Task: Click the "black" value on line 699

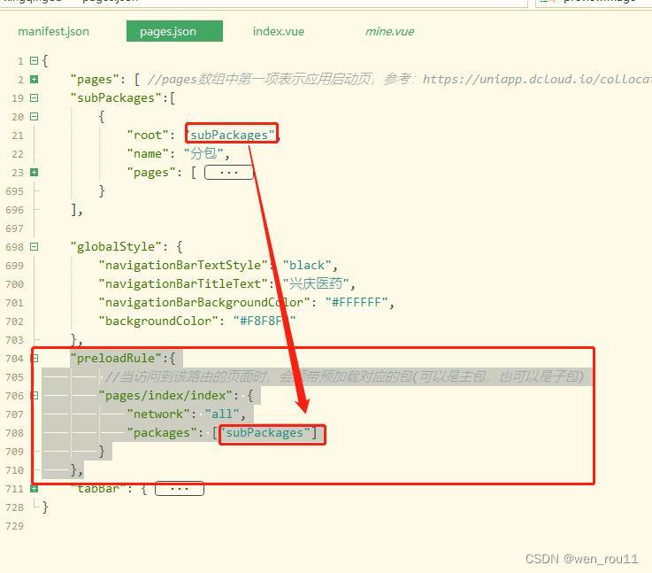Action: (307, 266)
